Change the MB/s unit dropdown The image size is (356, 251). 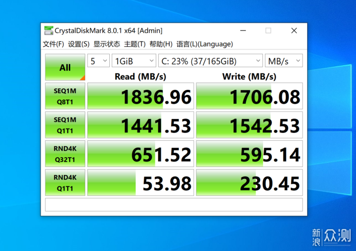tap(284, 61)
